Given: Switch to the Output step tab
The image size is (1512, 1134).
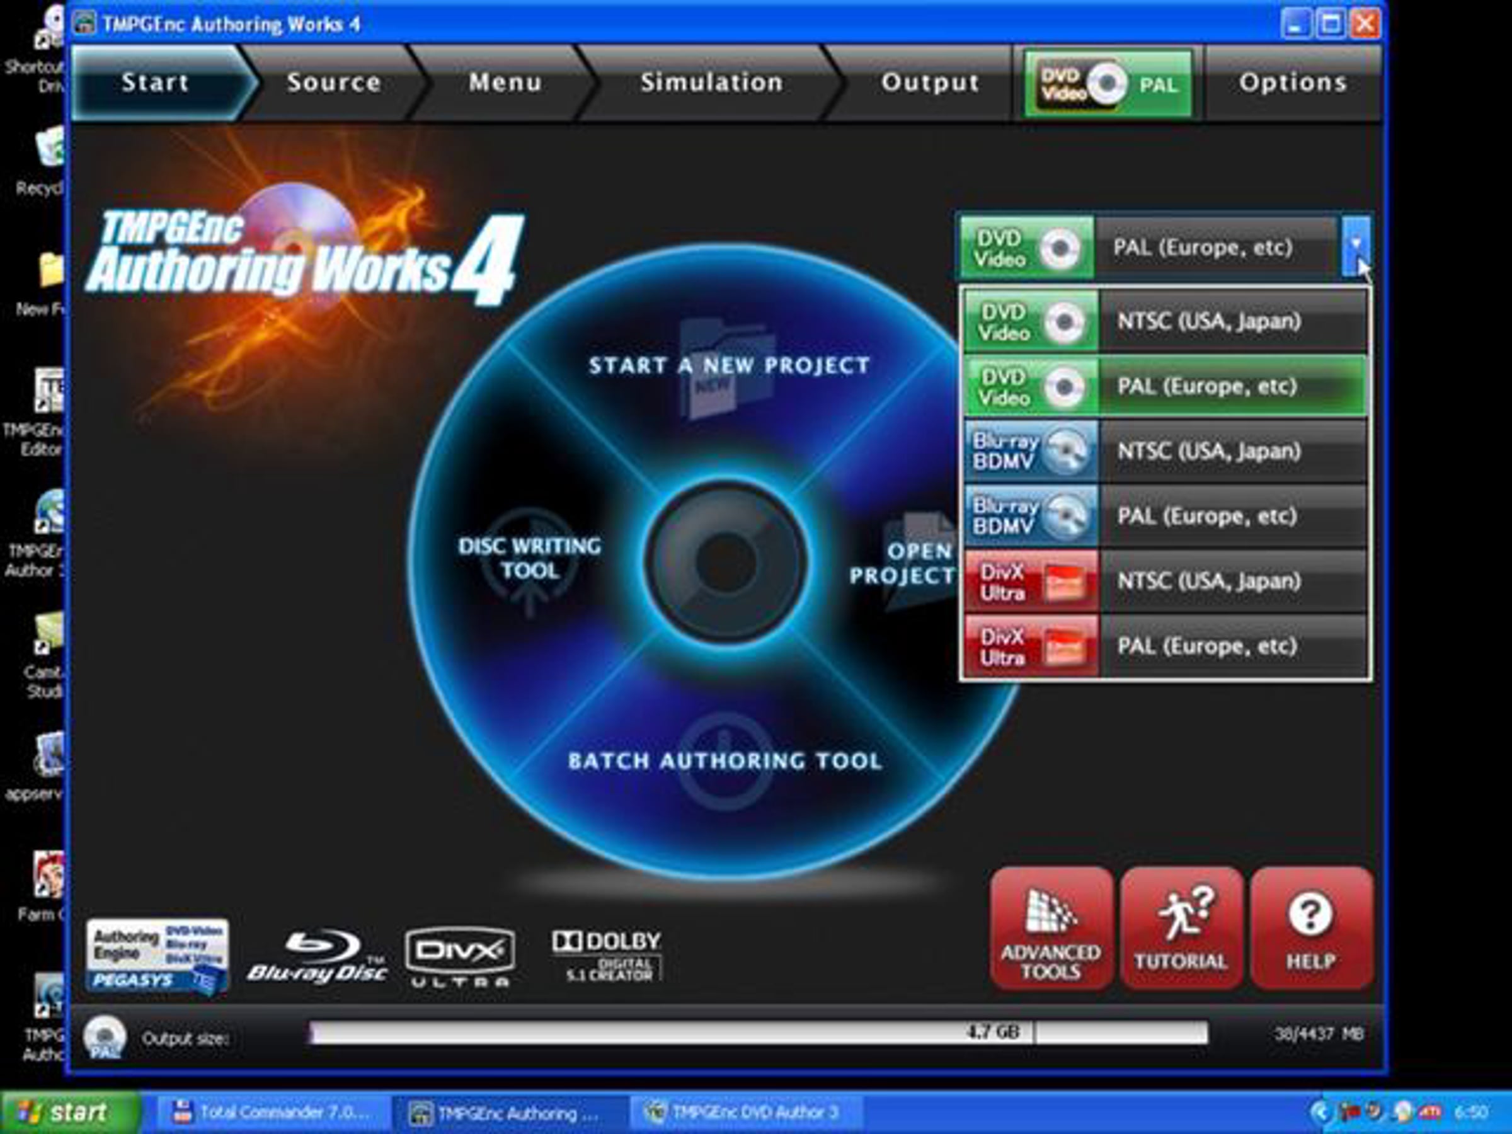Looking at the screenshot, I should [930, 83].
